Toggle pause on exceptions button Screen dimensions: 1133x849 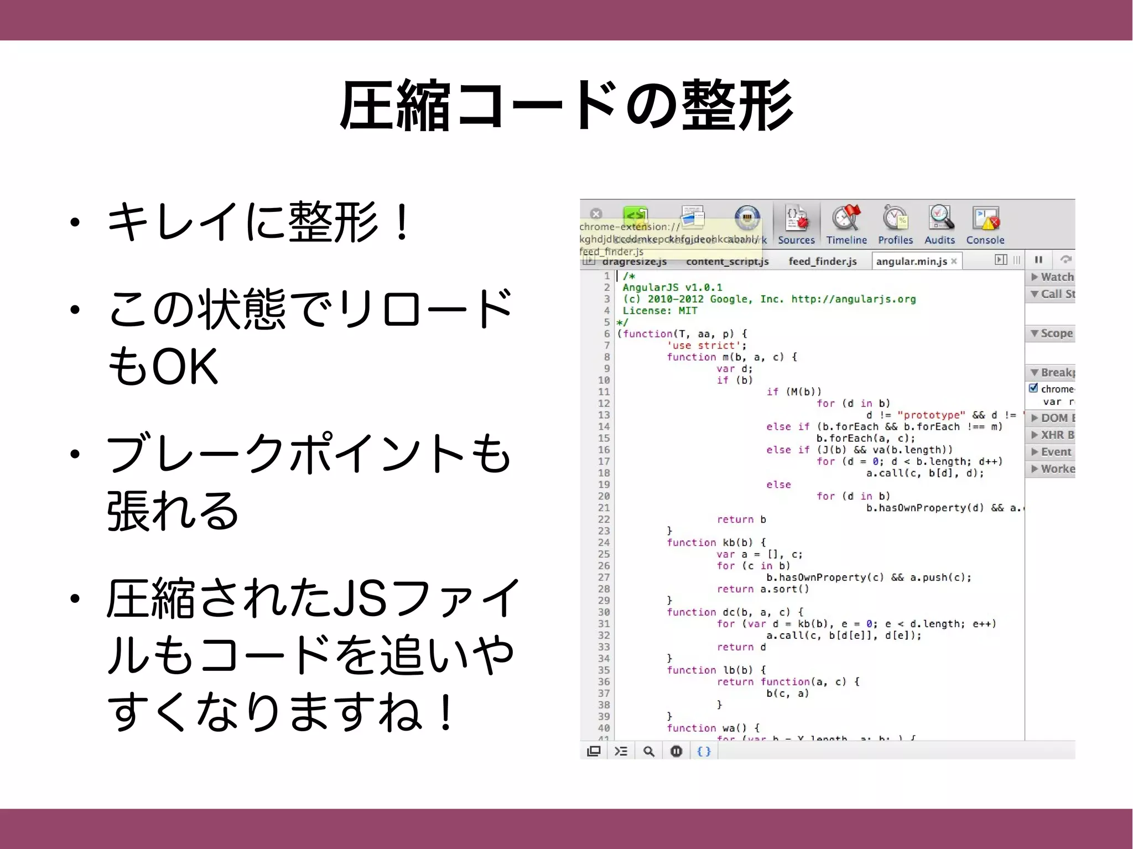[676, 751]
